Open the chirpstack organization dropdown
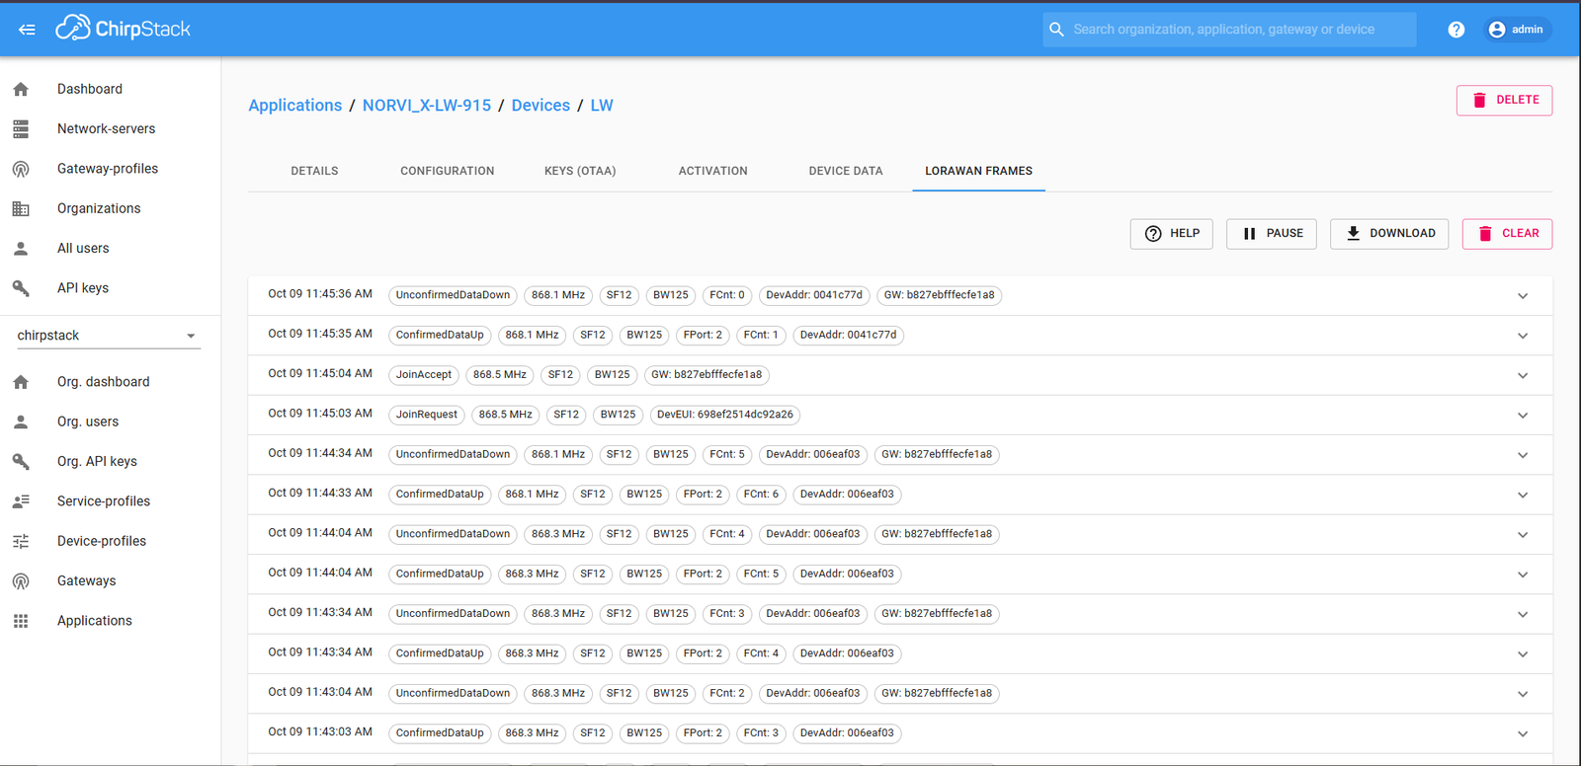 pyautogui.click(x=109, y=336)
